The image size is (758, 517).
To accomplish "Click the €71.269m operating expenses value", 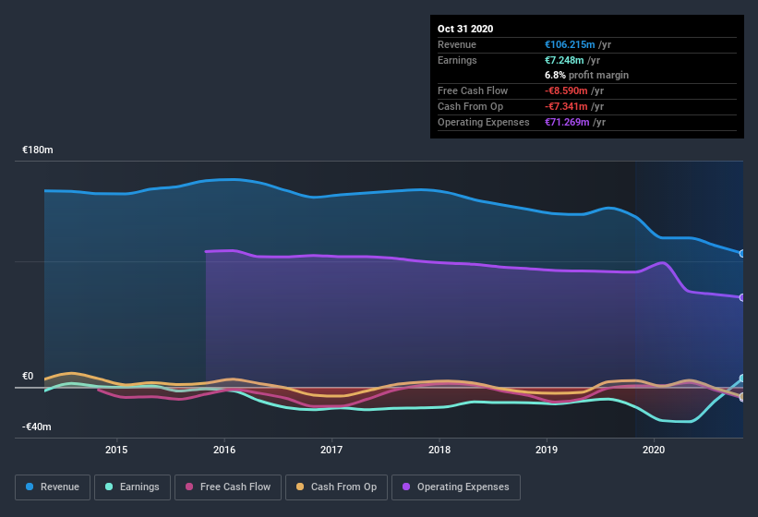I will click(x=567, y=122).
